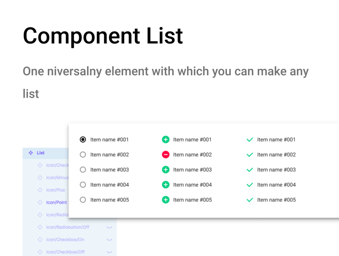Select the radio button for Item name #004
Viewport: 339px width, 256px height.
(83, 185)
